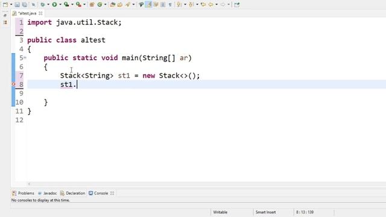Screen dimensions: 386x217
Task: Open the Search dropdown arrow
Action: tap(133, 4)
